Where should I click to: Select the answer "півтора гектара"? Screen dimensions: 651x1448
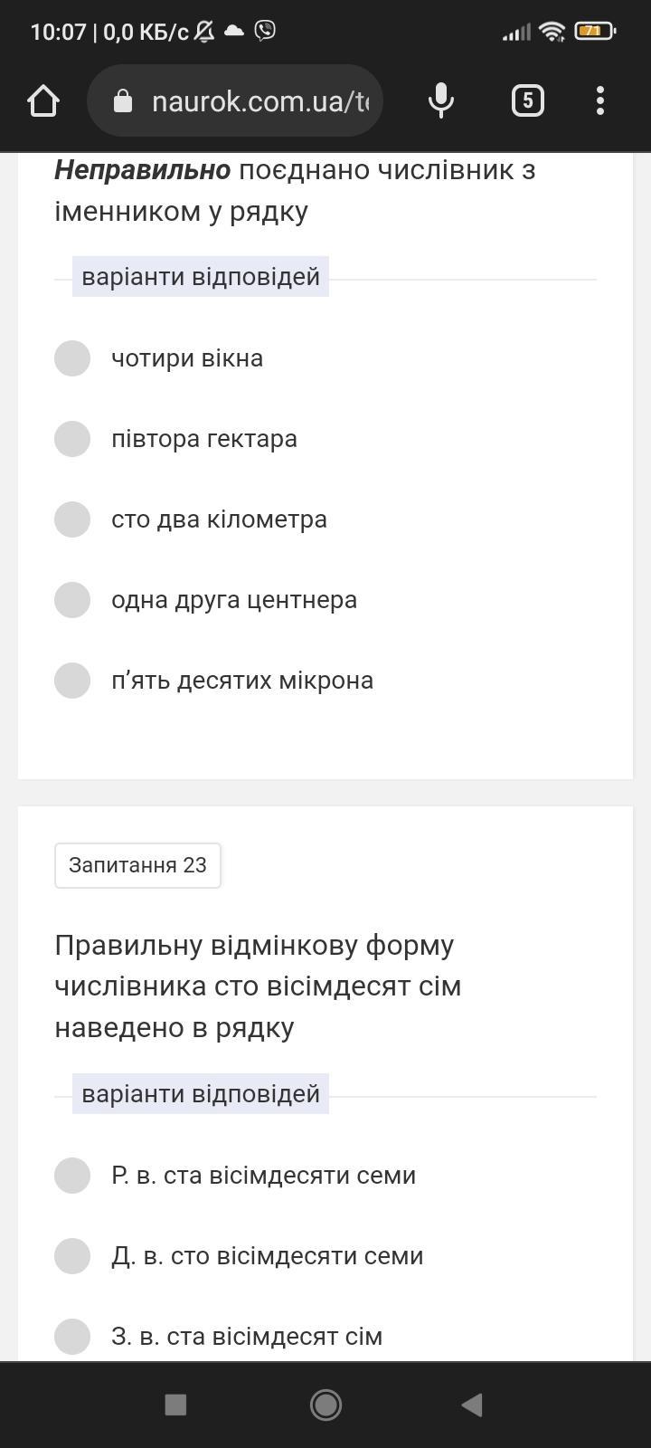coord(72,439)
